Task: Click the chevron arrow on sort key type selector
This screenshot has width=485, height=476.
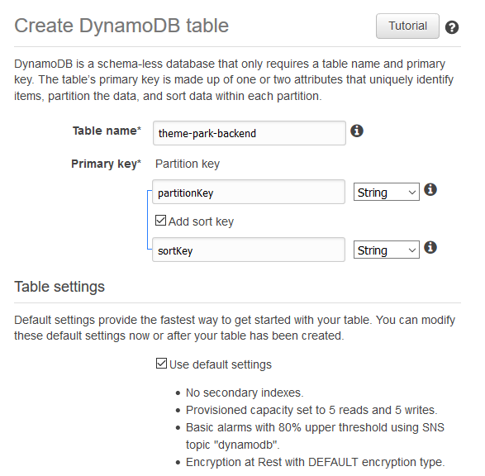Action: tap(411, 250)
